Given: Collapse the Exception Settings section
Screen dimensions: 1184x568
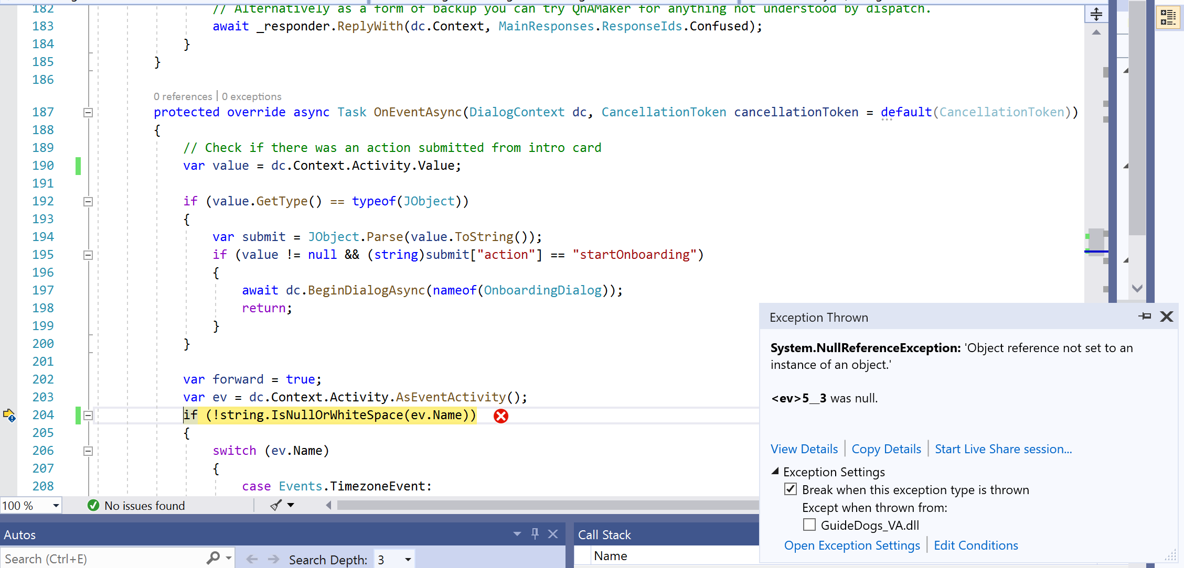Looking at the screenshot, I should [775, 472].
